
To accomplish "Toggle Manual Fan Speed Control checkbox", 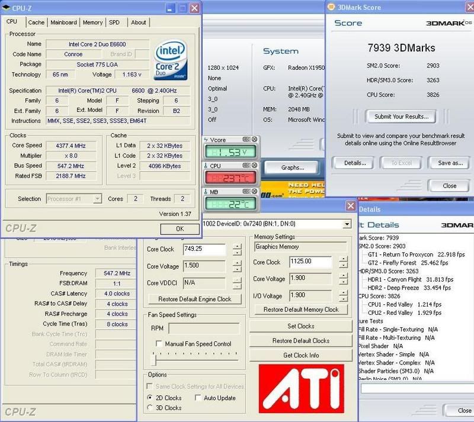I will click(158, 343).
